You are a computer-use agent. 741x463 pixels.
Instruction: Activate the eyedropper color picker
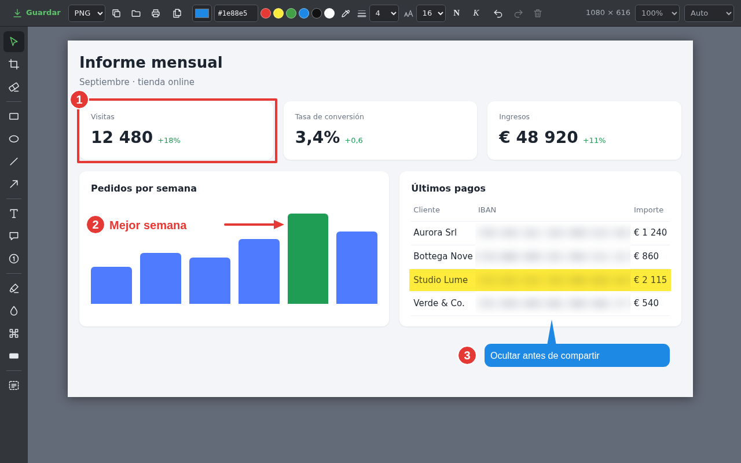click(346, 13)
